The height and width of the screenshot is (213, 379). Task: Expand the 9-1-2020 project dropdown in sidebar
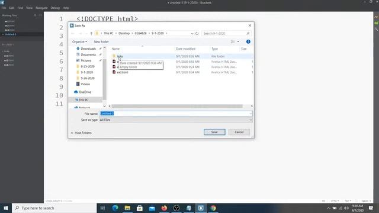(8, 44)
